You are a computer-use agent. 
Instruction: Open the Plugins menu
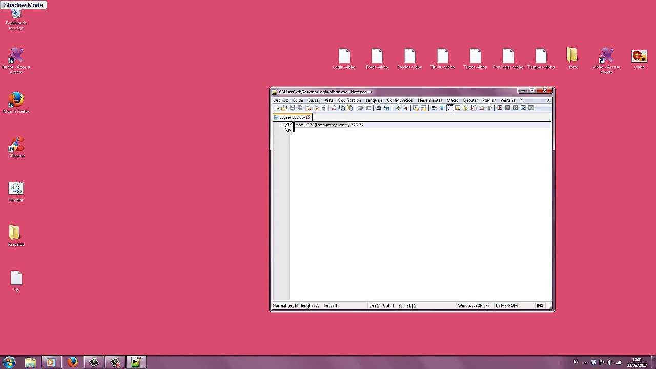pyautogui.click(x=489, y=100)
